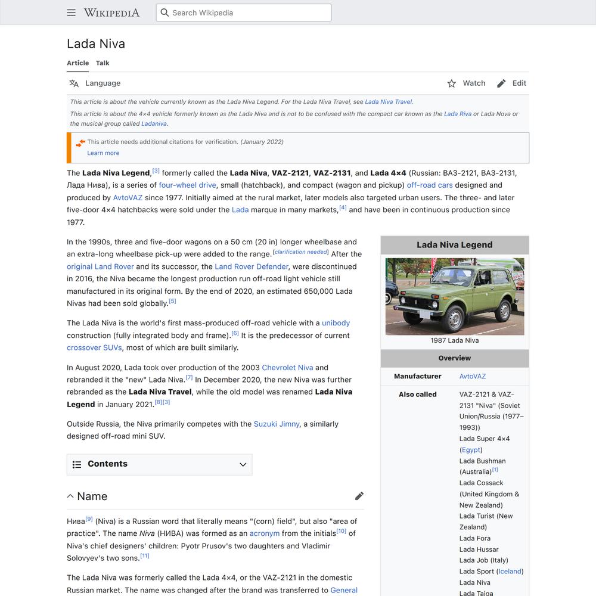The width and height of the screenshot is (596, 596).
Task: Click citation reference [10]
Action: [x=342, y=531]
